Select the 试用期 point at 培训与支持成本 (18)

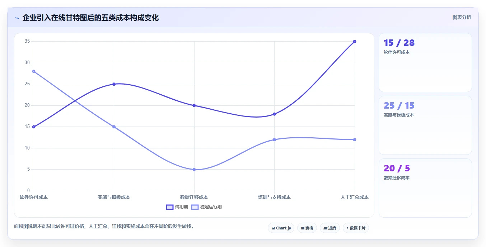click(274, 114)
